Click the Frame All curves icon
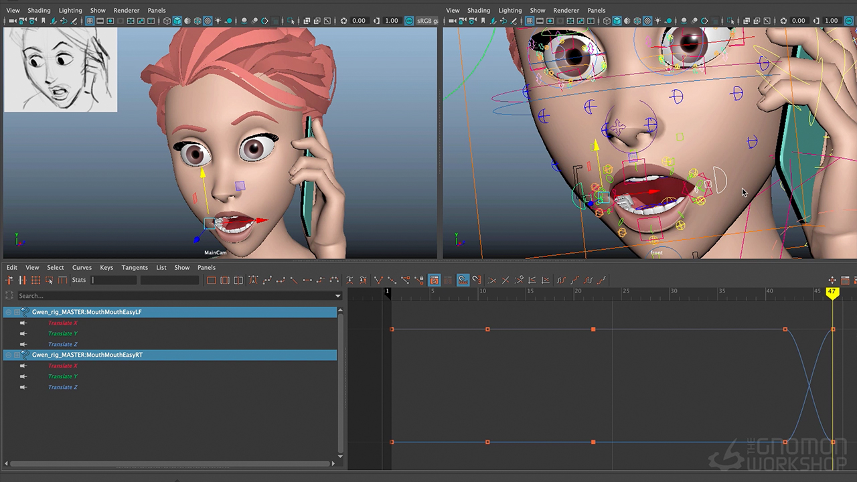The height and width of the screenshot is (482, 857). tap(212, 280)
